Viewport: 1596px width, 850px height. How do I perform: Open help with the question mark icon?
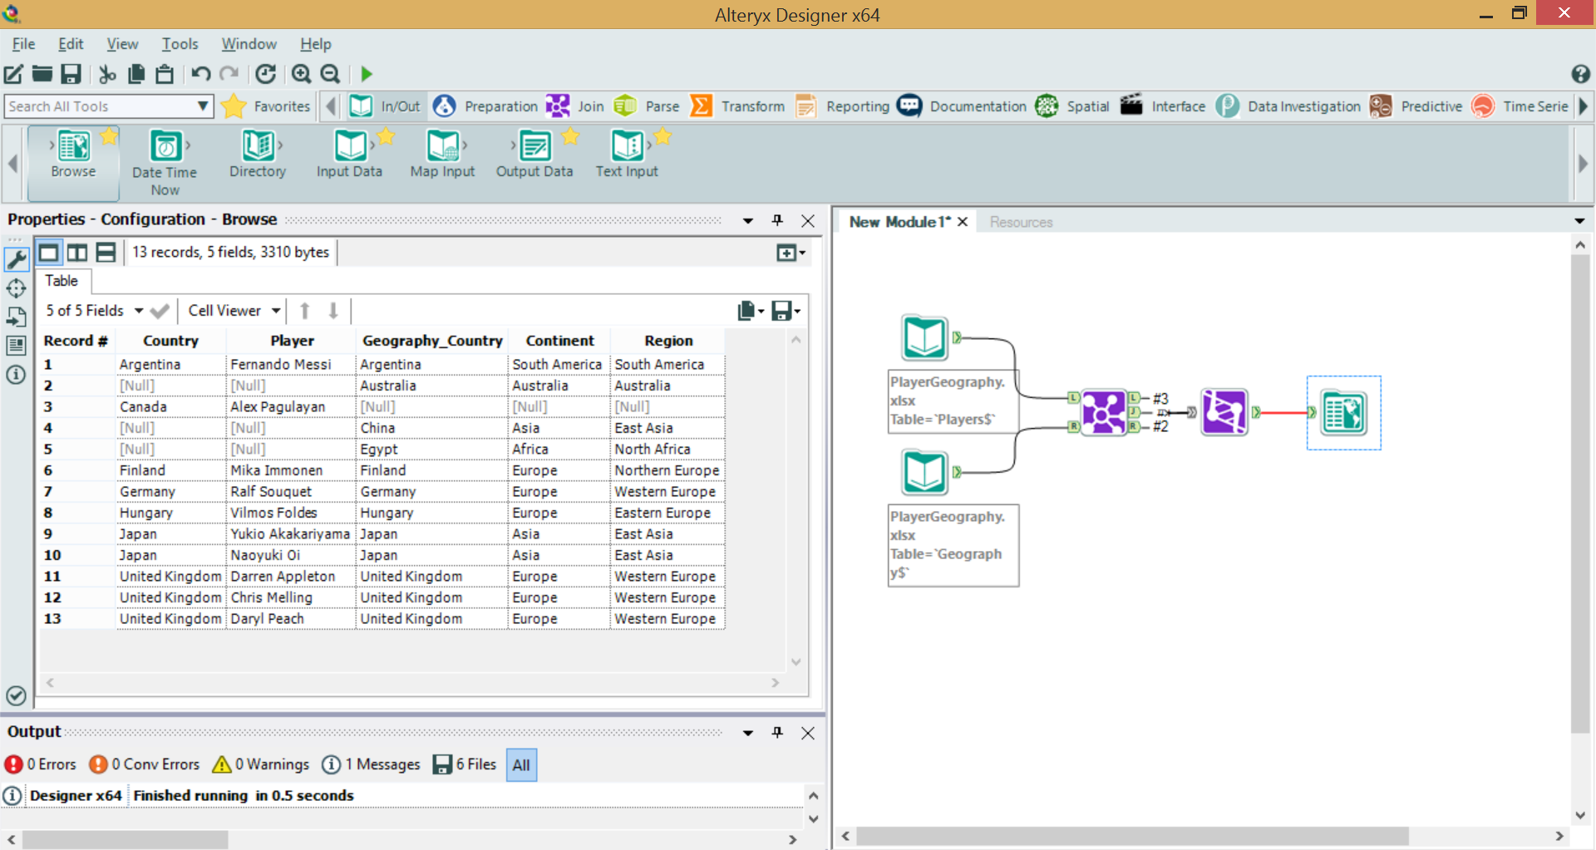tap(1580, 74)
